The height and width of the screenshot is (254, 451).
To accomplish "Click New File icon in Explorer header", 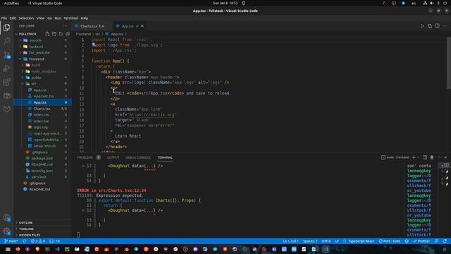I will [x=47, y=34].
